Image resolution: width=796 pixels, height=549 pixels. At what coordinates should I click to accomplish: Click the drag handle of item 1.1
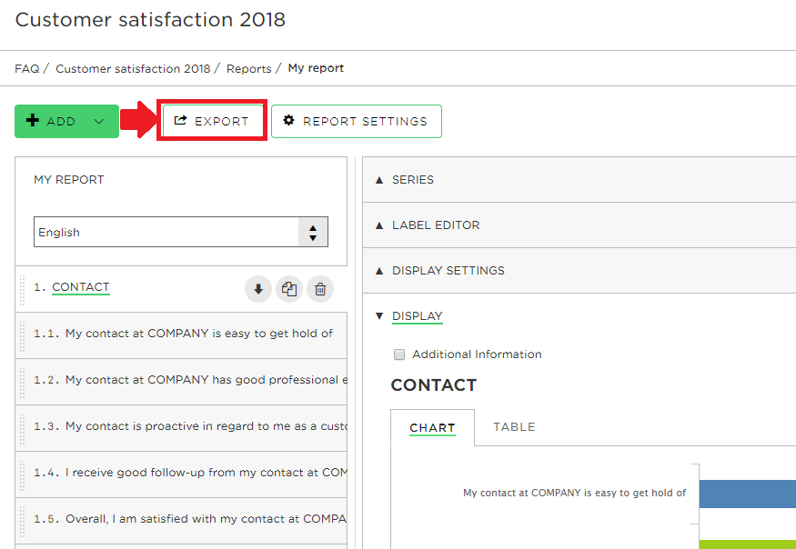click(x=22, y=336)
